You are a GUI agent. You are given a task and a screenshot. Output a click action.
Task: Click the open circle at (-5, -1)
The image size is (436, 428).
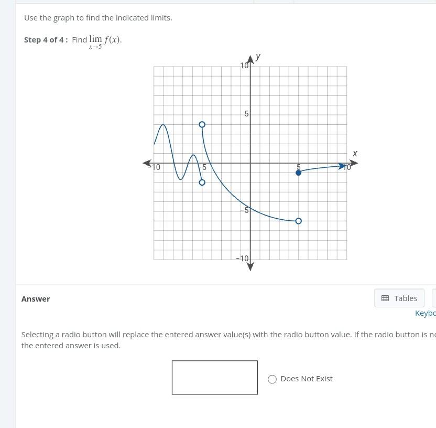(x=202, y=182)
